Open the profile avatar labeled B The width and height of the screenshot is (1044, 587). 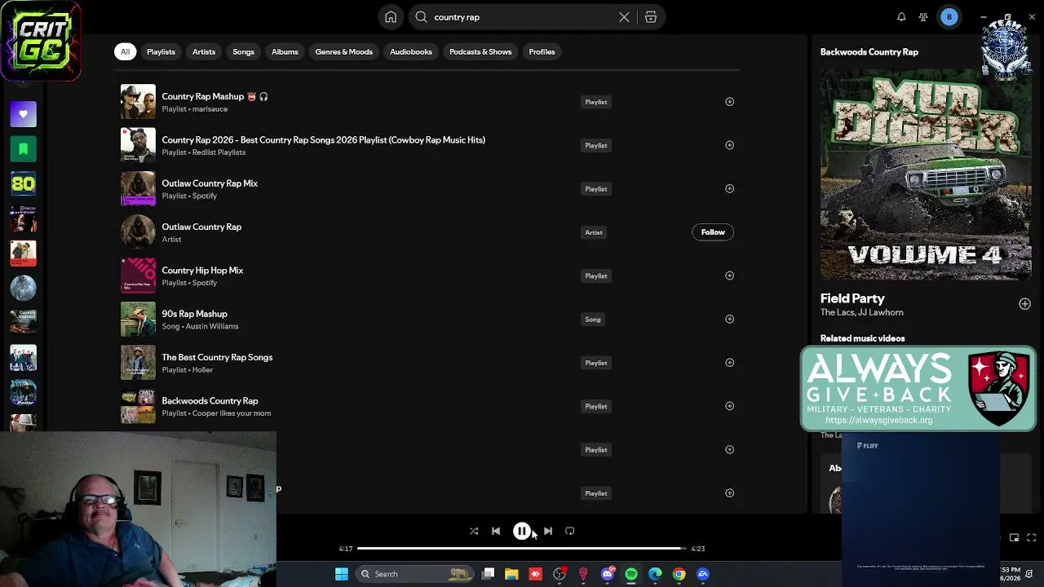pyautogui.click(x=949, y=17)
